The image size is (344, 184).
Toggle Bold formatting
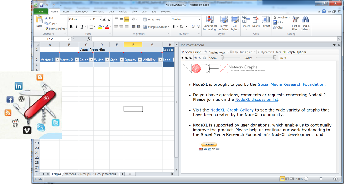(x=71, y=27)
